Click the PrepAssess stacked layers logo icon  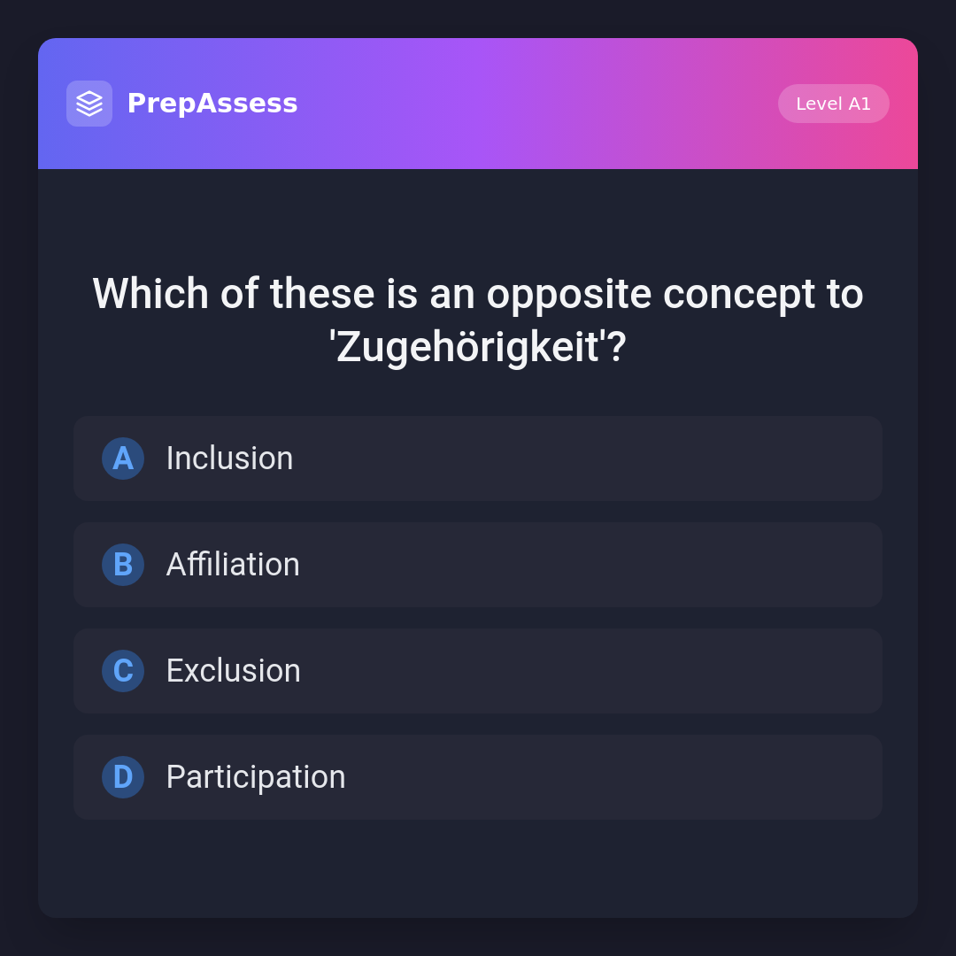pyautogui.click(x=89, y=104)
